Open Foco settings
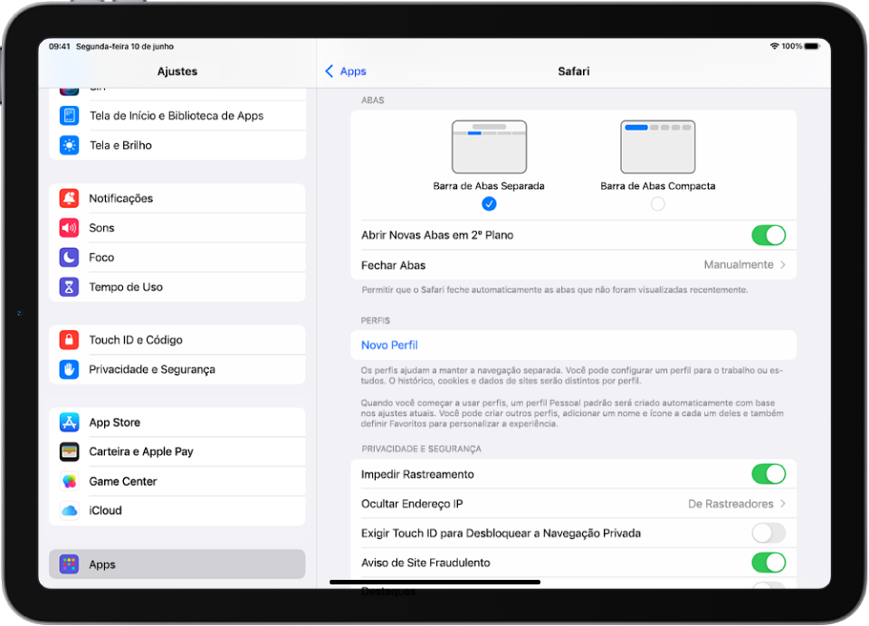 177,257
